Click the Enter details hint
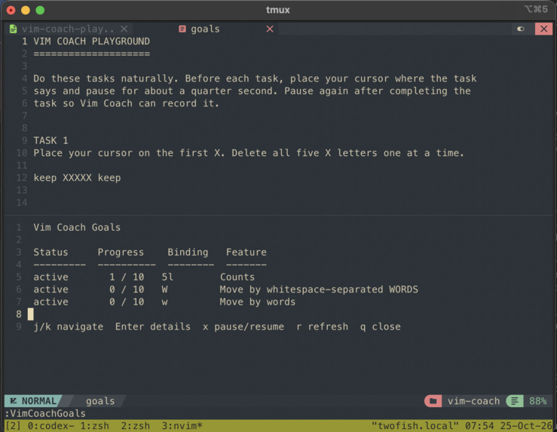This screenshot has width=557, height=432. (153, 327)
